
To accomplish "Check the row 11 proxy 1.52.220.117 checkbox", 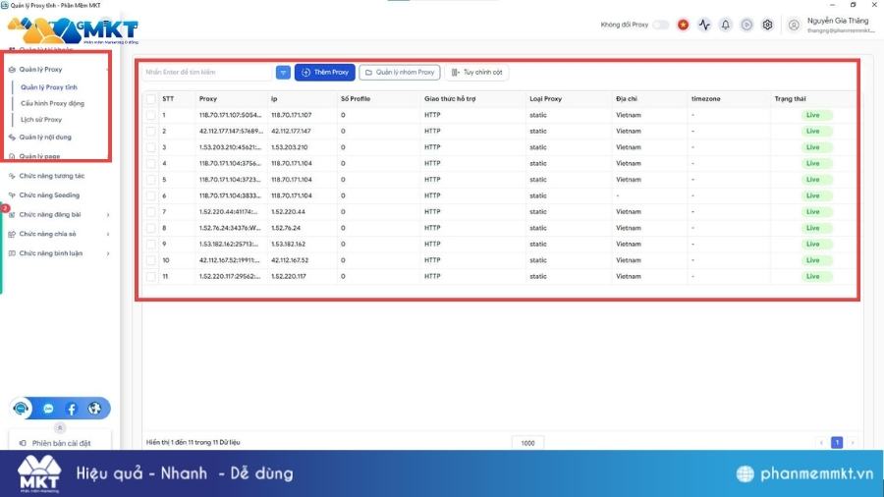I will 151,276.
